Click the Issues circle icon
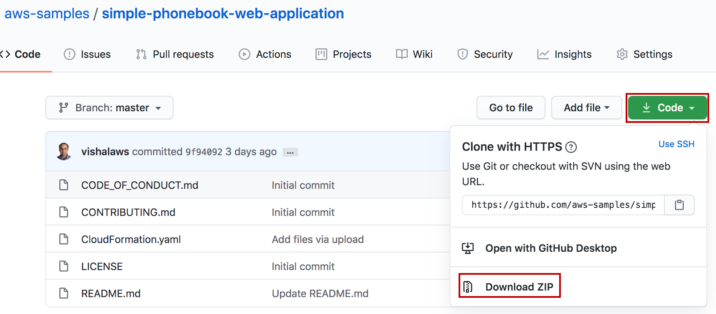Image resolution: width=716 pixels, height=314 pixels. (69, 54)
